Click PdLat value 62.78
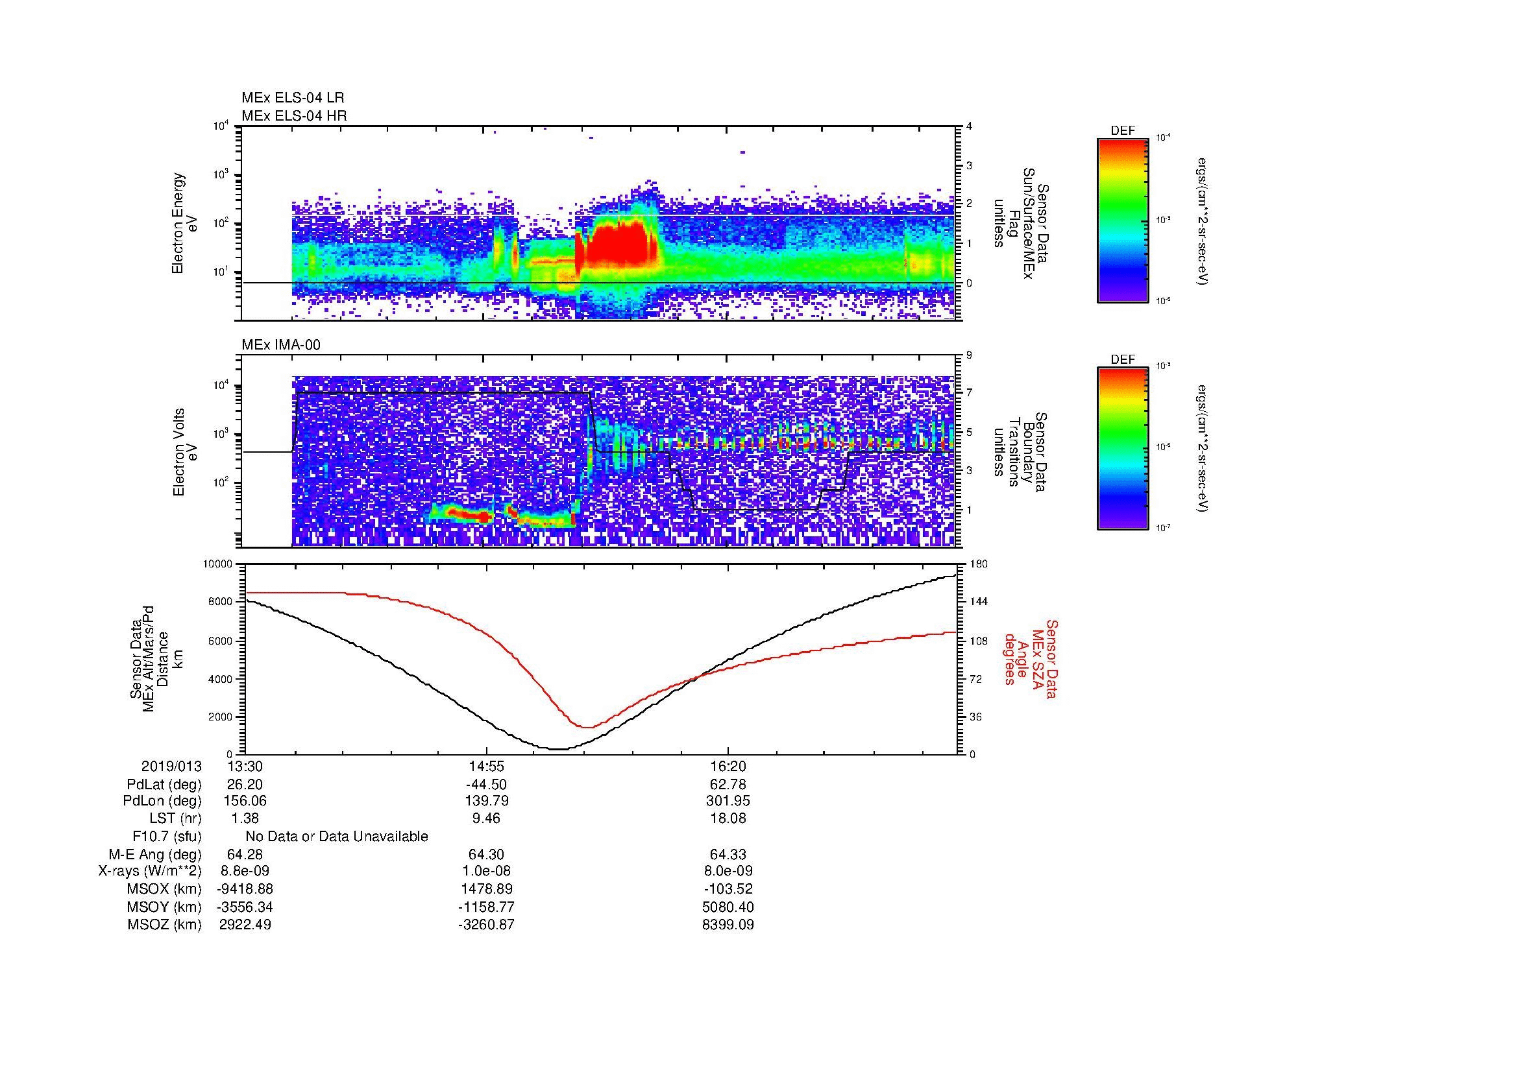This screenshot has width=1518, height=1072. coord(728,785)
